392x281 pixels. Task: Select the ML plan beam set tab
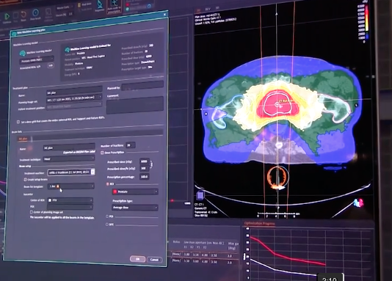23,139
